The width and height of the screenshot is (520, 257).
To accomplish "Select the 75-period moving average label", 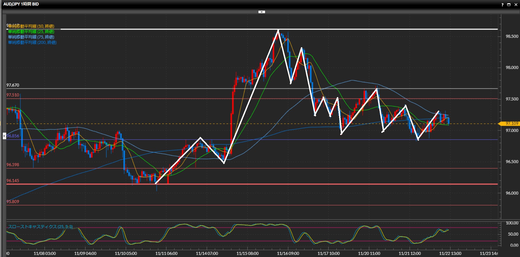I will click(31, 37).
